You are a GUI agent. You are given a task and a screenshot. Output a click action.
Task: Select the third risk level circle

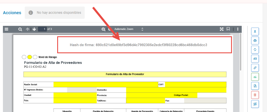[x=35, y=57]
